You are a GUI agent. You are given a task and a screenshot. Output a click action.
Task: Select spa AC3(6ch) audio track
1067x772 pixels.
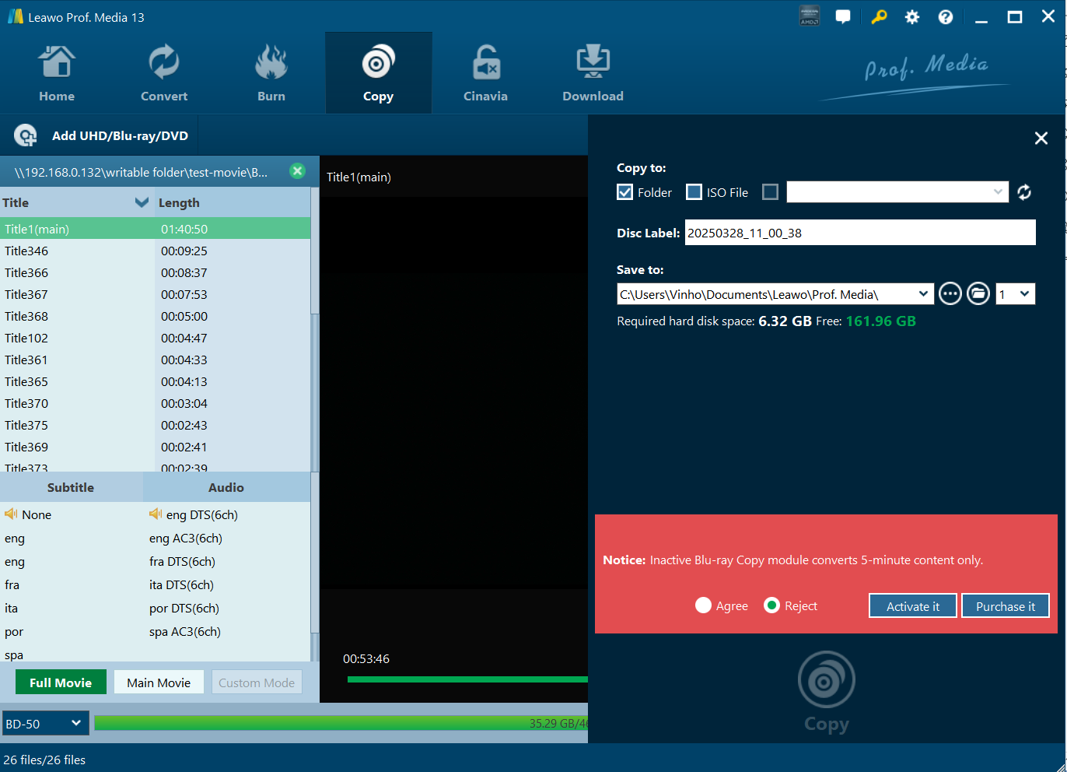(185, 631)
